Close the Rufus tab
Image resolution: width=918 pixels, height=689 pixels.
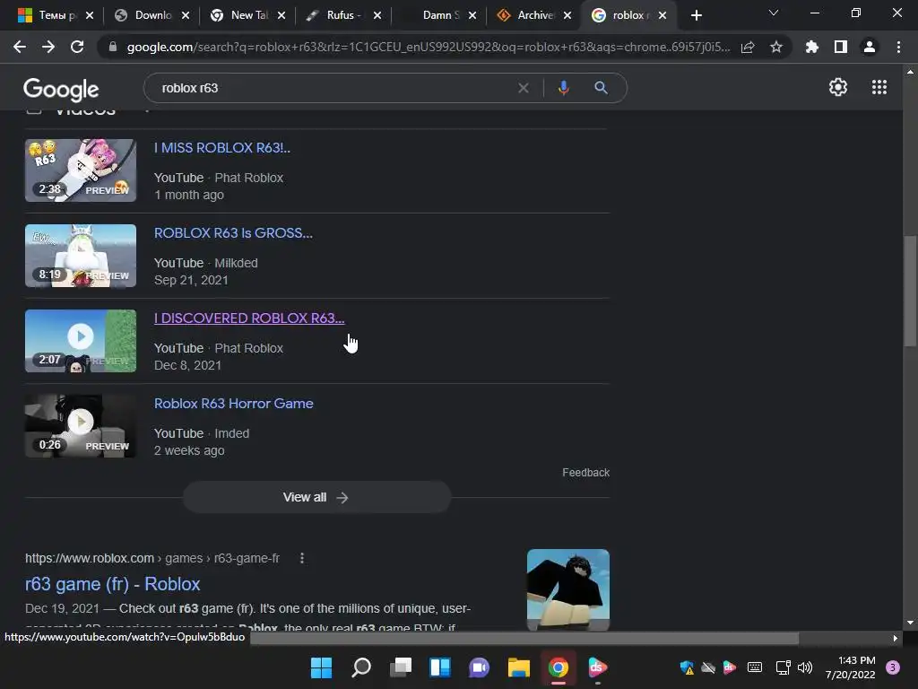tap(377, 15)
